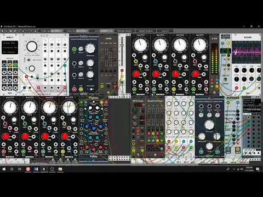The height and width of the screenshot is (197, 263).
Task: Click the red jack below the vertical fader
Action: click(x=122, y=70)
